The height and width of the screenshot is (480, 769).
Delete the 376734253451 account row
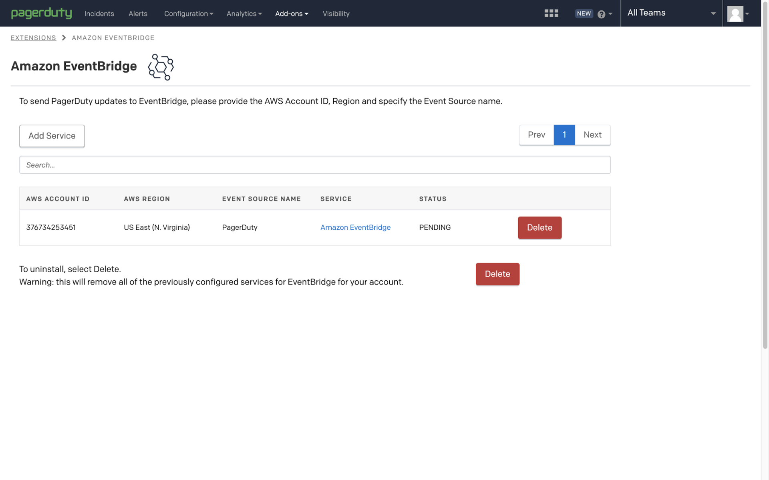coord(540,227)
